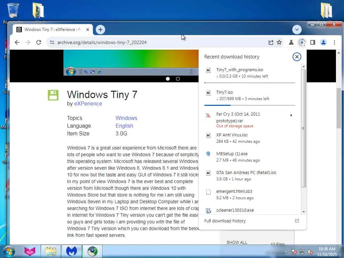Viewport: 344px width, 258px height.
Task: Open Full download history
Action: click(x=225, y=221)
